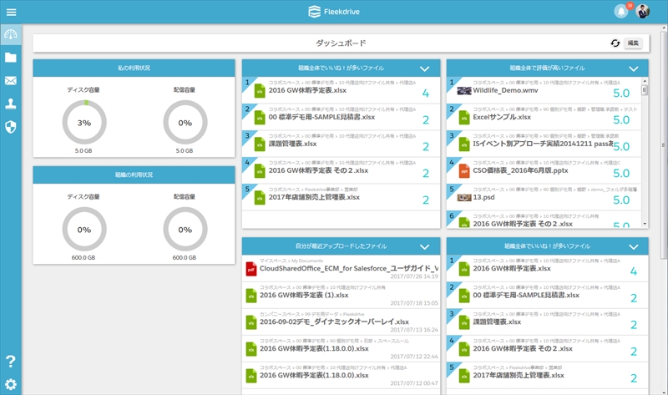Open the folder icon in sidebar
This screenshot has height=395, width=668.
[x=11, y=58]
